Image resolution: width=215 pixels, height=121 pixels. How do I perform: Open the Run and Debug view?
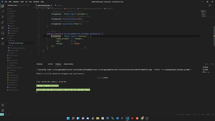tap(3, 22)
